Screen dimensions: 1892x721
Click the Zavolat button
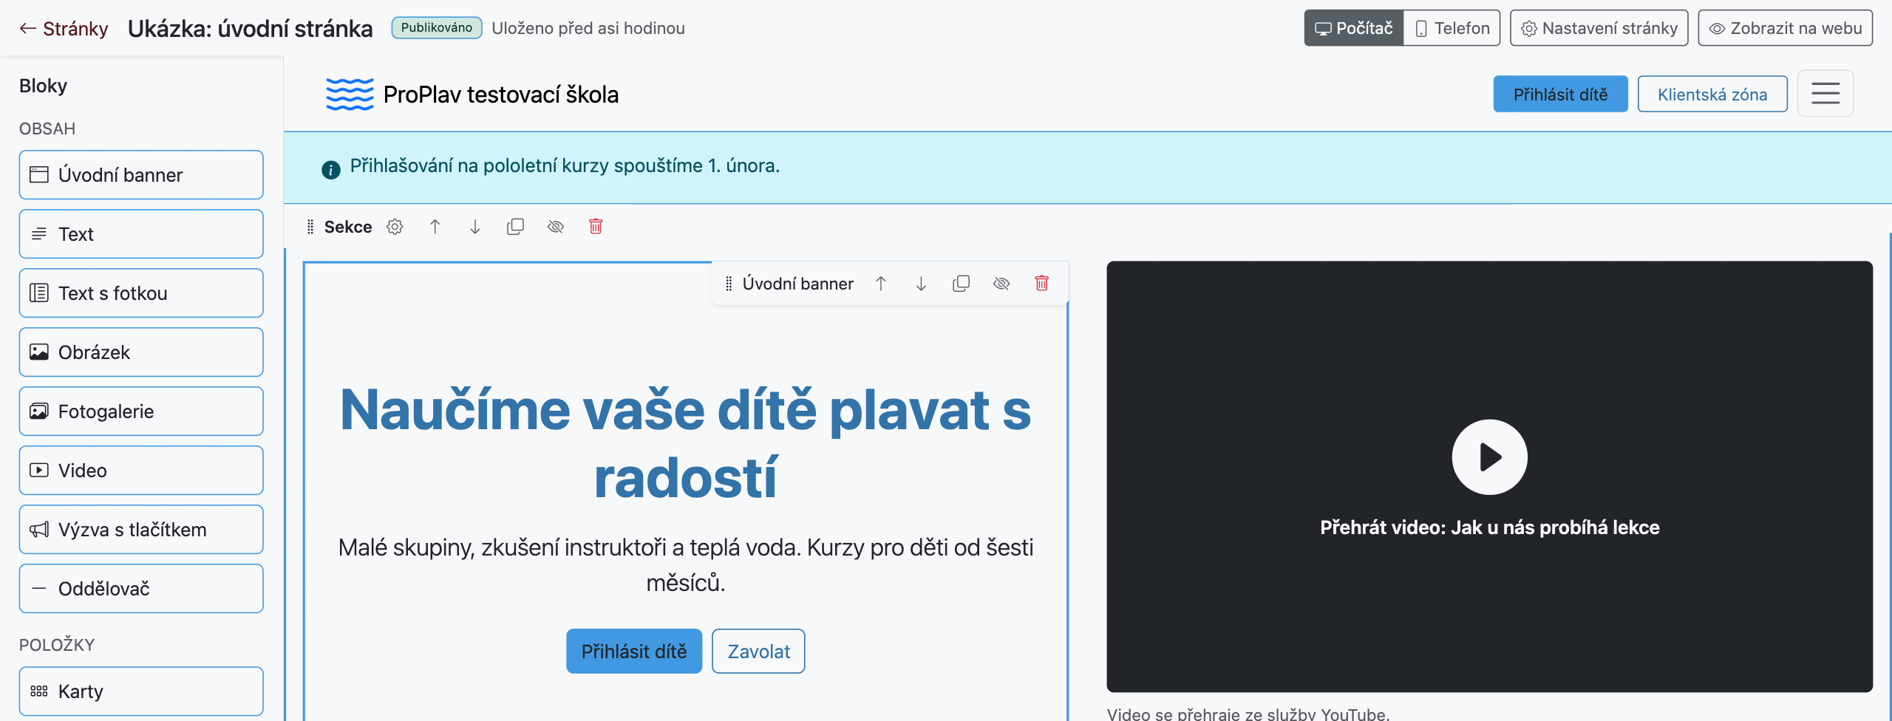[758, 651]
